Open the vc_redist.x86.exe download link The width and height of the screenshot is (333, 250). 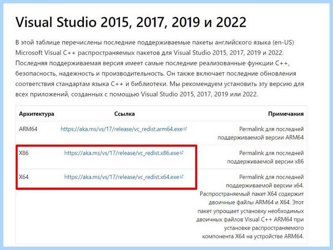point(122,153)
